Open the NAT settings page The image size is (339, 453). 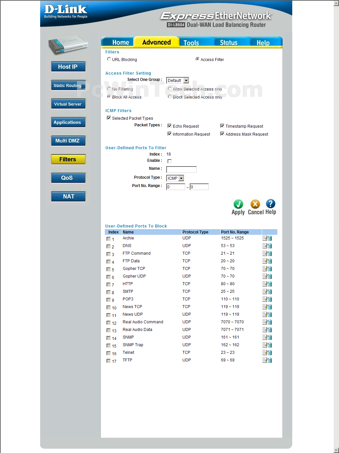coord(68,196)
